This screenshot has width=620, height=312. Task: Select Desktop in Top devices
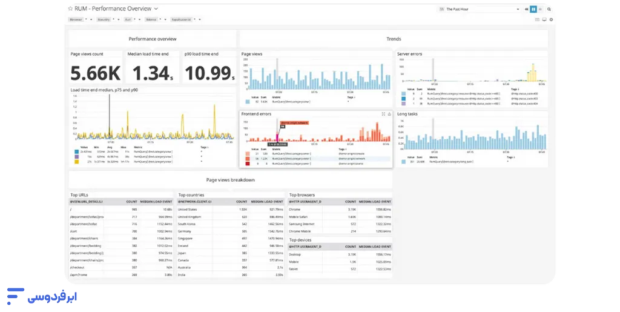pyautogui.click(x=340, y=254)
